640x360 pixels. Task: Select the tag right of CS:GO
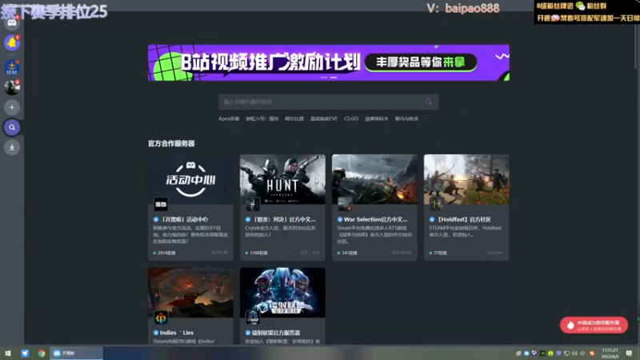point(376,118)
